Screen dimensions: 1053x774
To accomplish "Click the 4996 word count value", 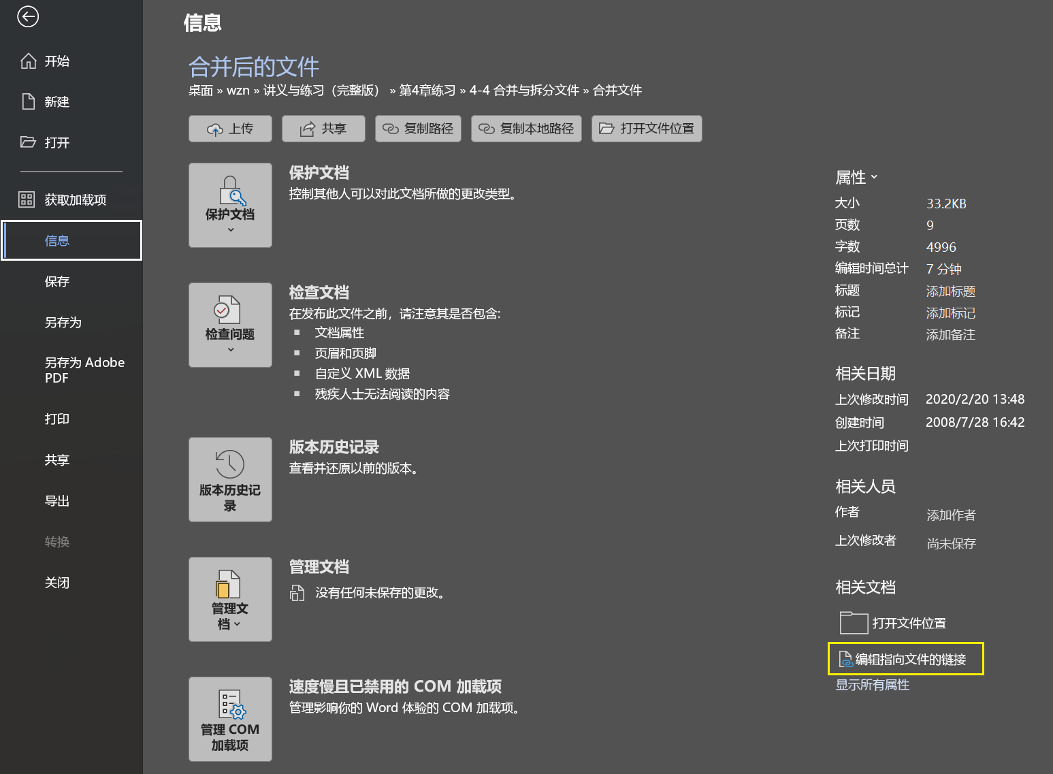I will tap(941, 247).
